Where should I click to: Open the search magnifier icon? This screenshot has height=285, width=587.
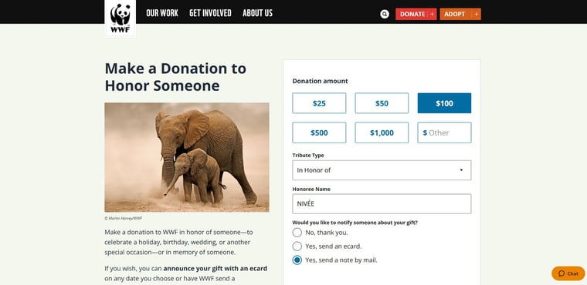(385, 14)
